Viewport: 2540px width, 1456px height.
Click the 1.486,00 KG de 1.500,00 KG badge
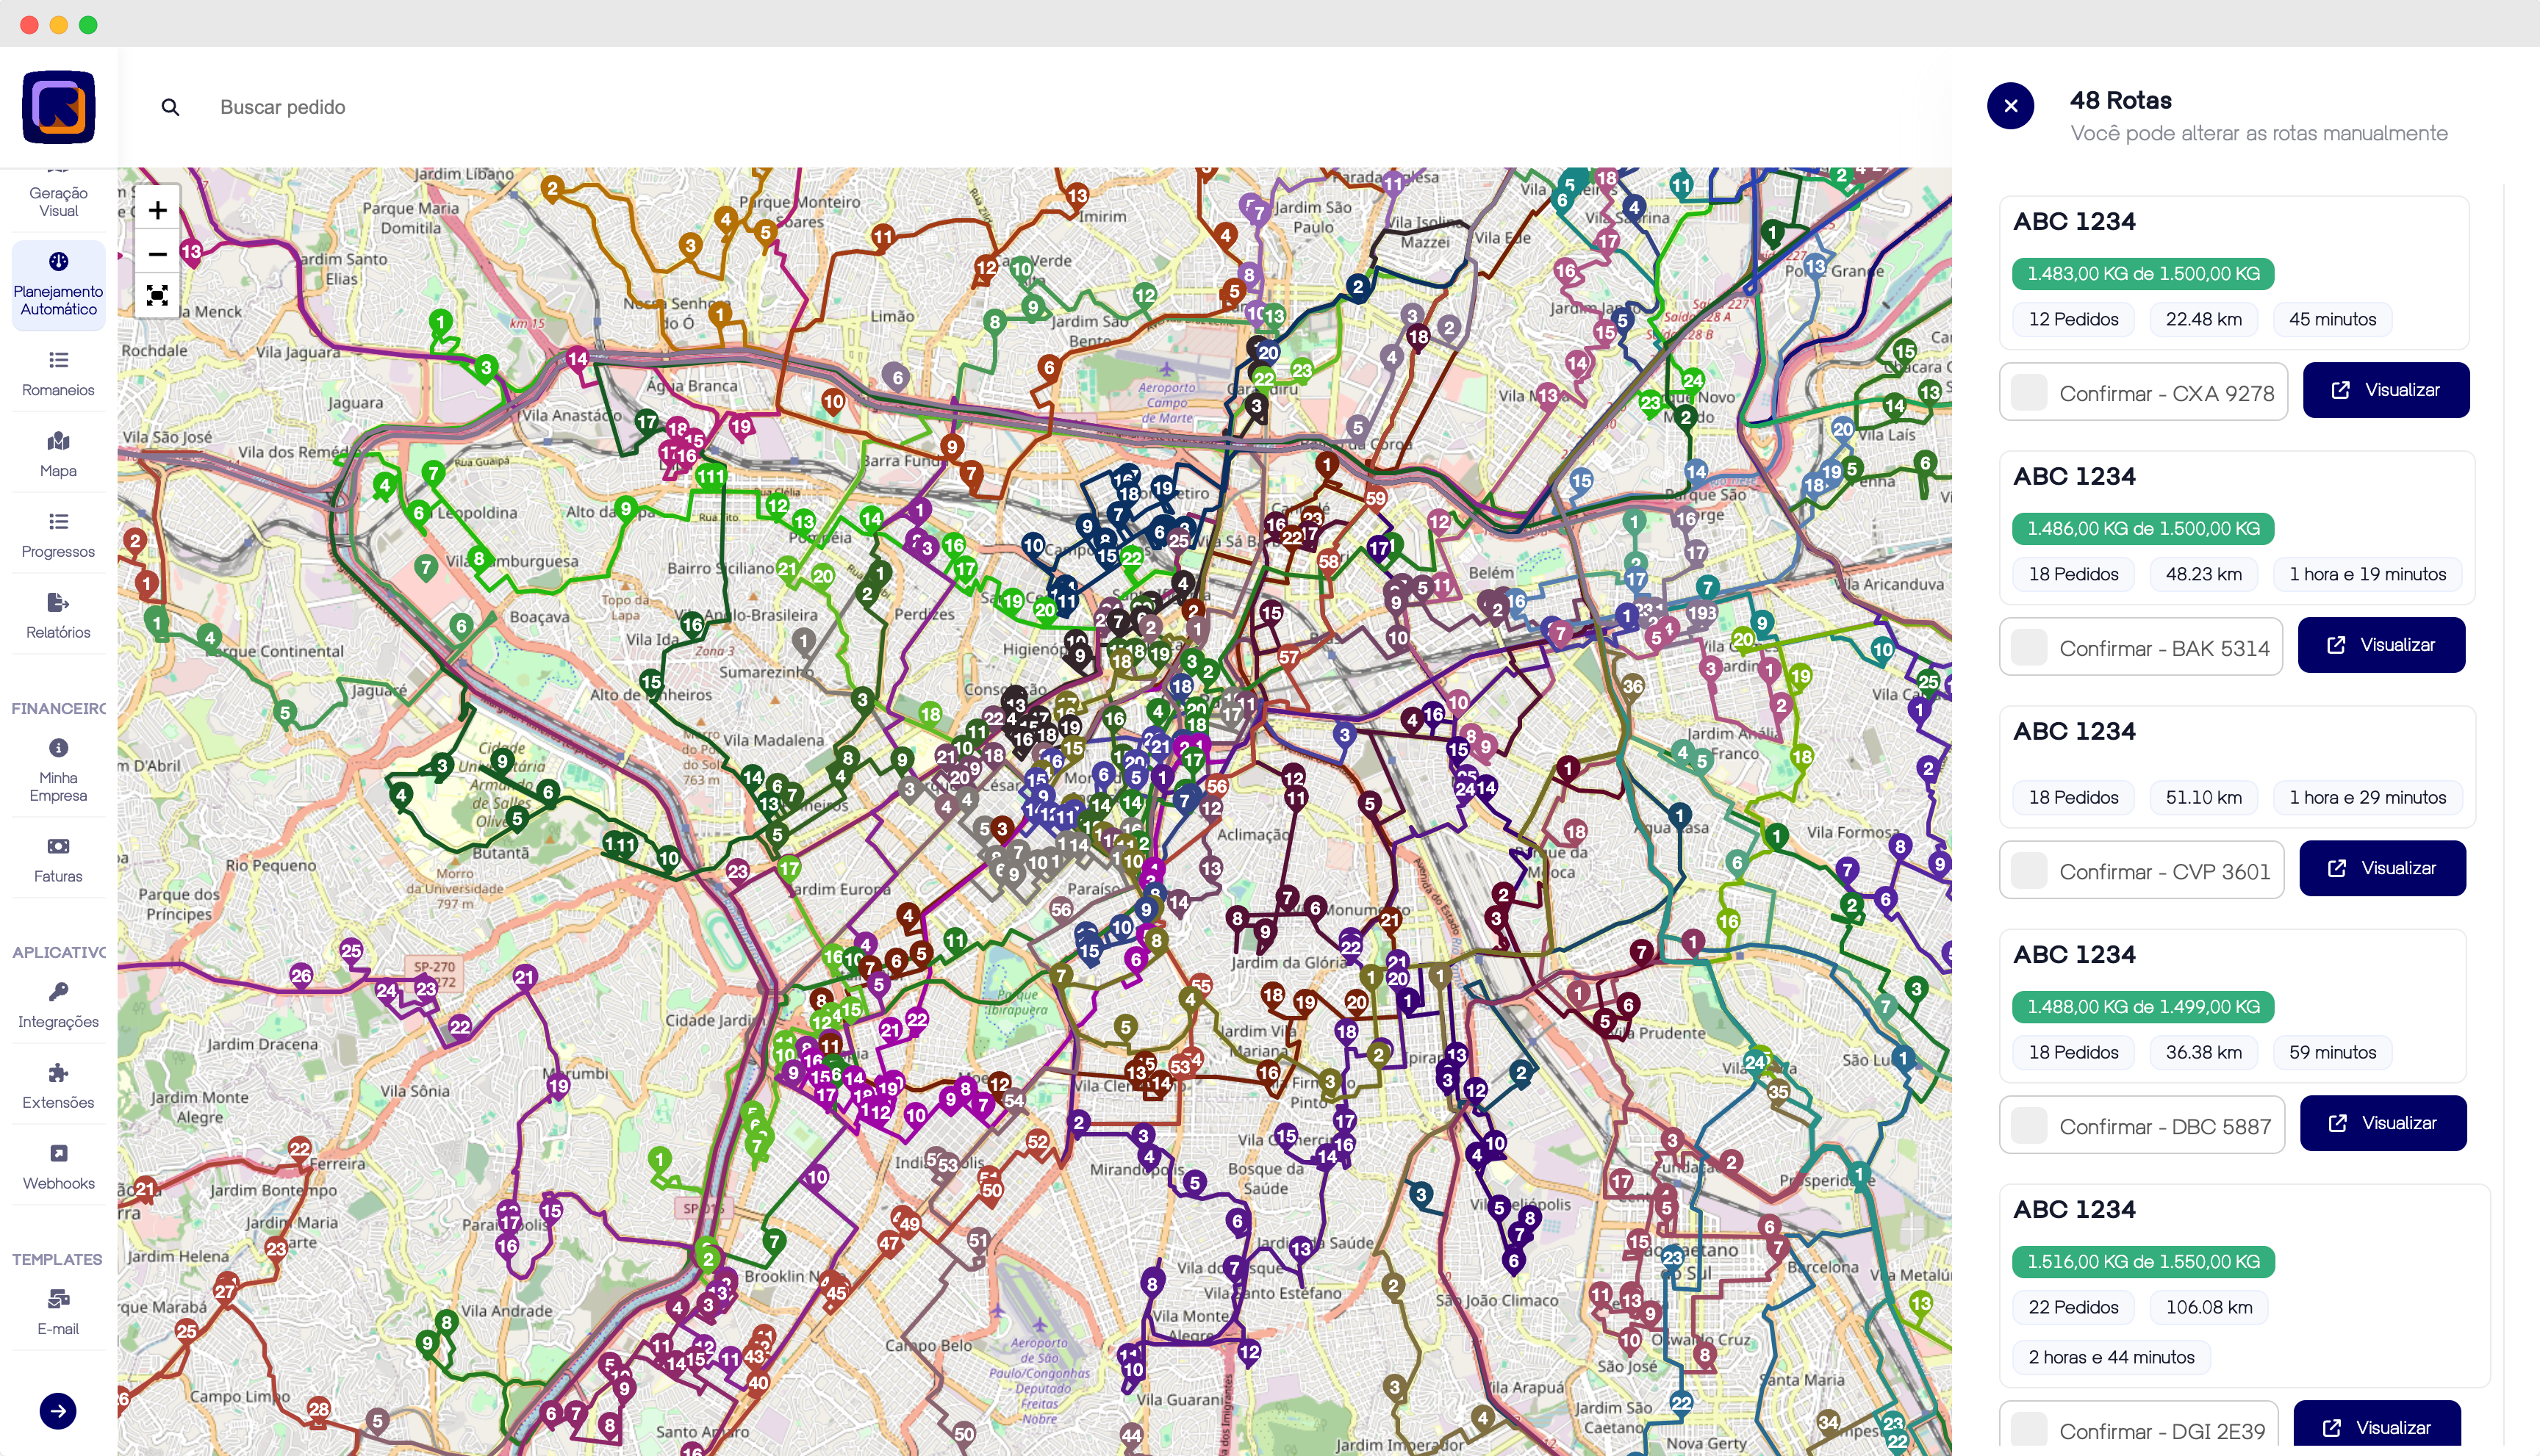(x=2143, y=528)
